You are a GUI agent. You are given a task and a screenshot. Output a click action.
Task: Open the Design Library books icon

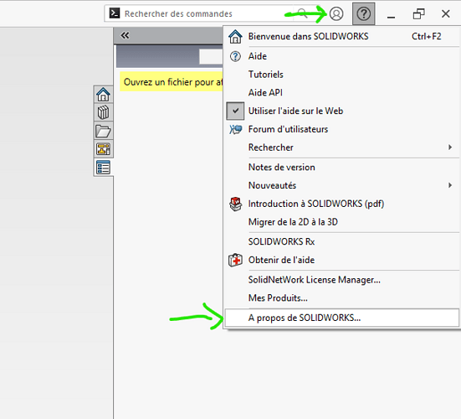click(x=103, y=112)
